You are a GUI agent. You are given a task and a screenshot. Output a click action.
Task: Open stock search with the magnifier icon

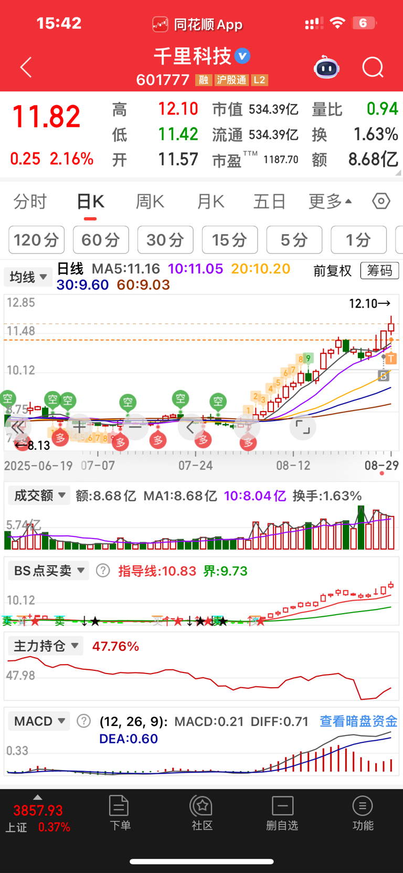coord(373,67)
